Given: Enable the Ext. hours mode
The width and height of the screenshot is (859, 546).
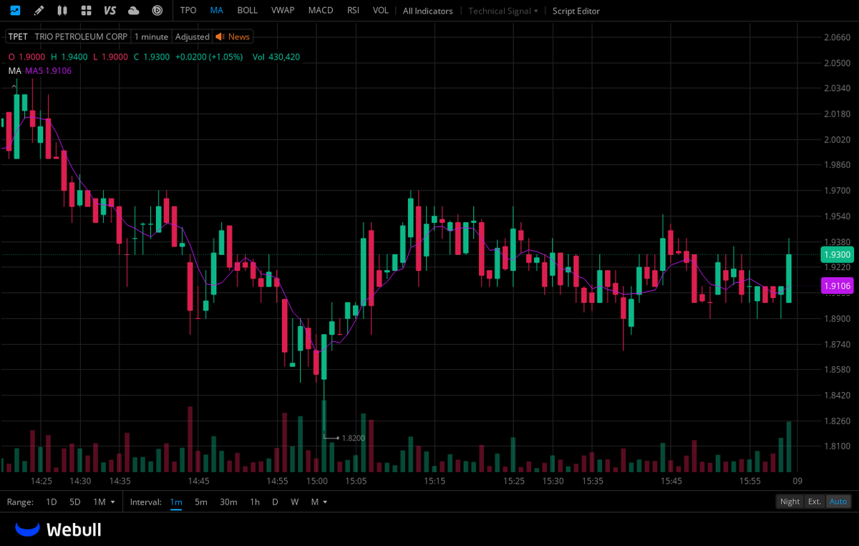Looking at the screenshot, I should (x=815, y=502).
